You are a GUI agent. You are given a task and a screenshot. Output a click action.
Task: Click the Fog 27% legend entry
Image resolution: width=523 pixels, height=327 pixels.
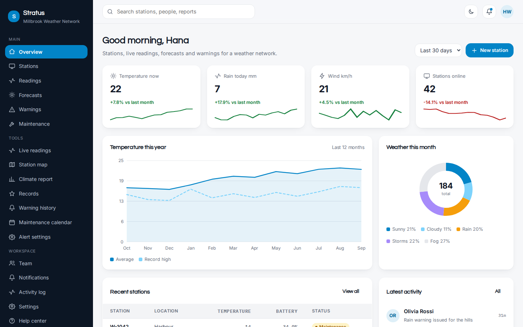pos(437,241)
